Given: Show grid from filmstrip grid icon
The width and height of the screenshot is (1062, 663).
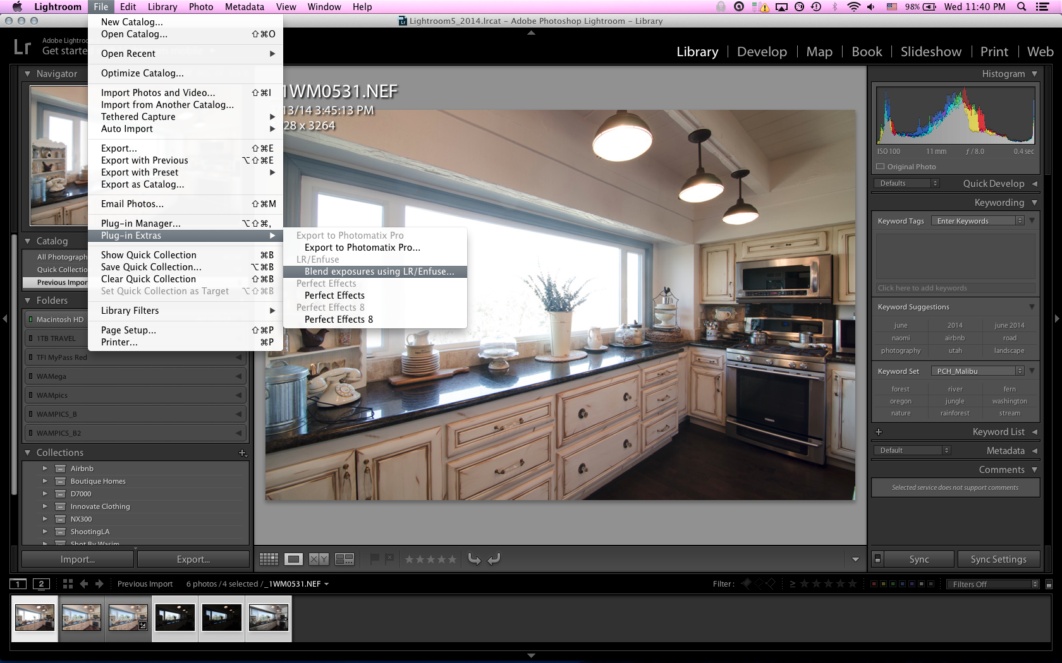Looking at the screenshot, I should 68,584.
